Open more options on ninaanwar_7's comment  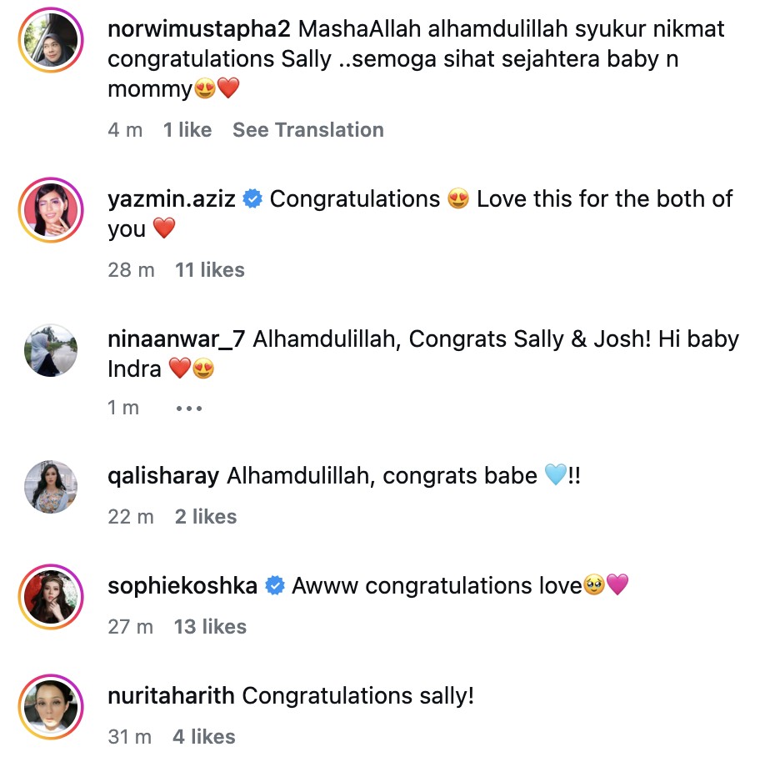[189, 409]
